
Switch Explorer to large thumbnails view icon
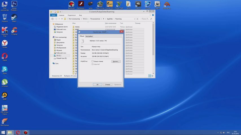(152, 76)
